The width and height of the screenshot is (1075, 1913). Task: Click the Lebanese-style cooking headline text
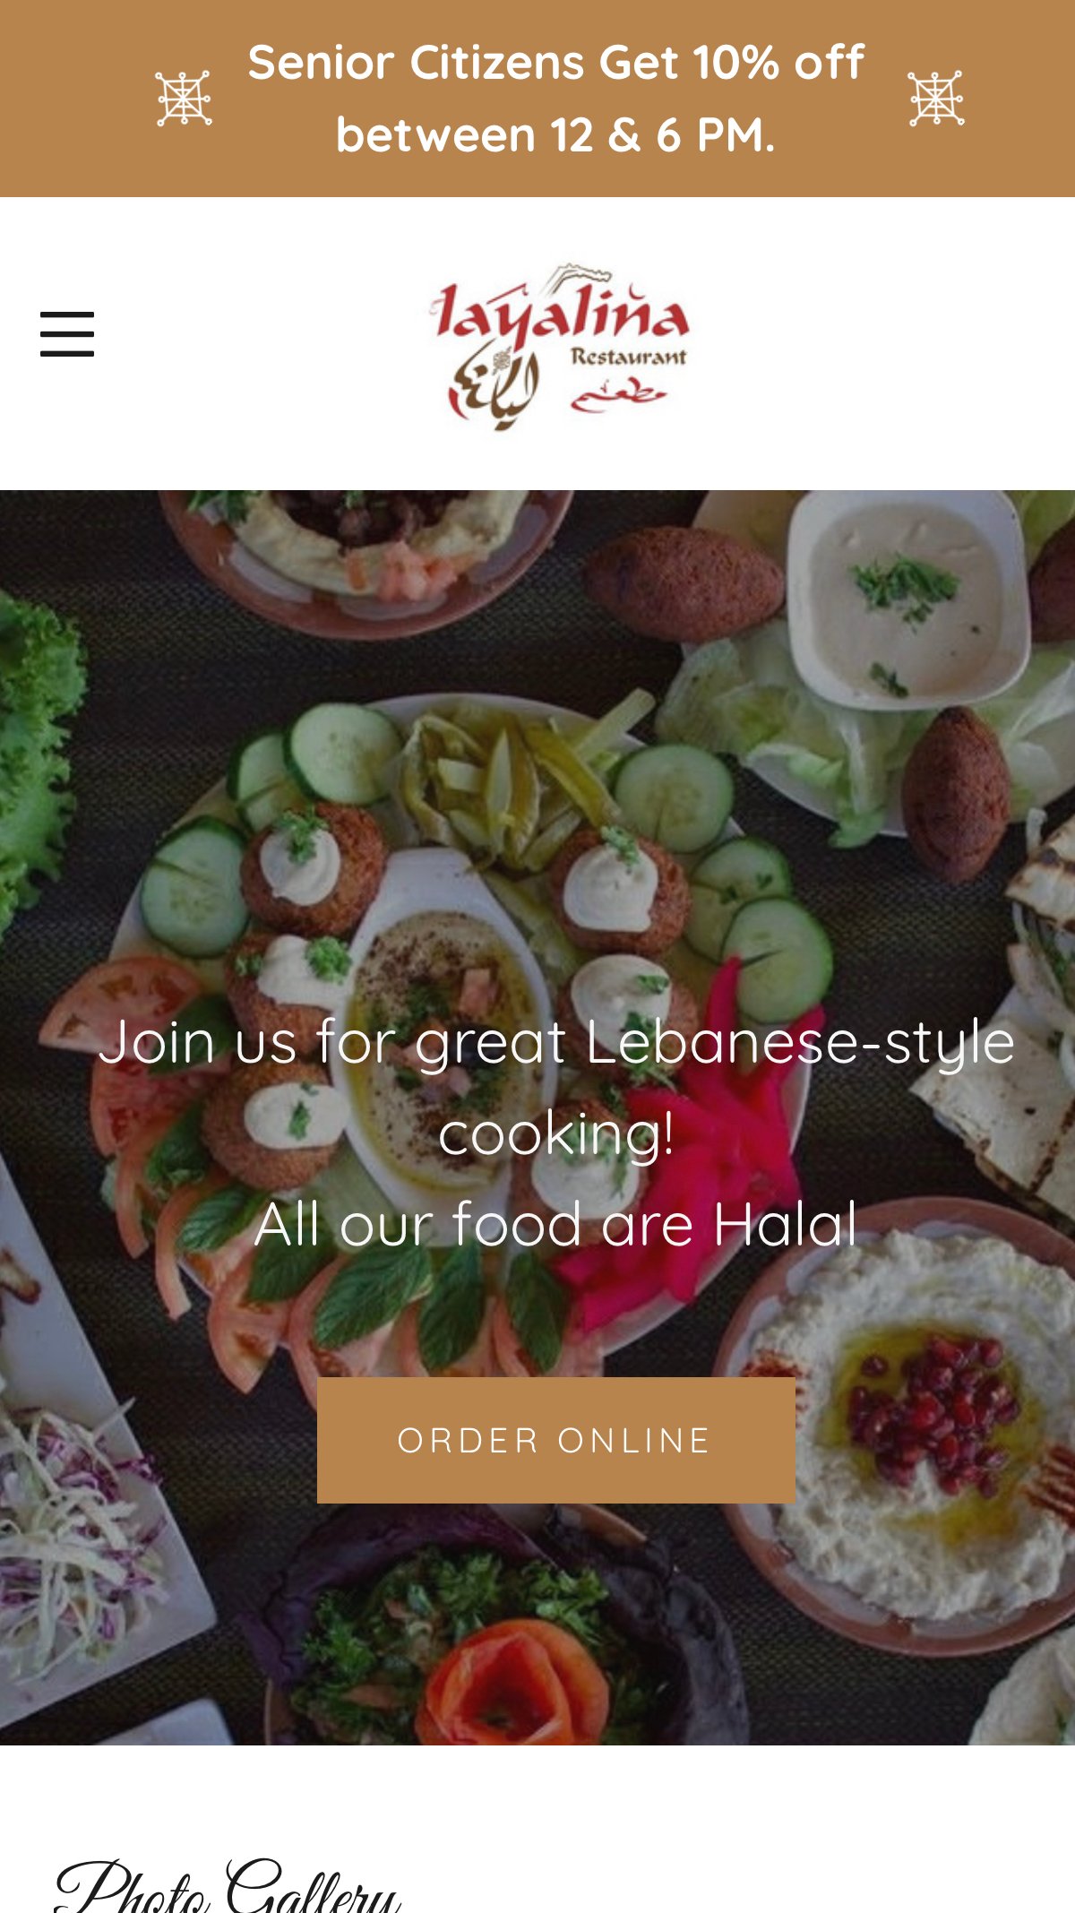tap(556, 1088)
